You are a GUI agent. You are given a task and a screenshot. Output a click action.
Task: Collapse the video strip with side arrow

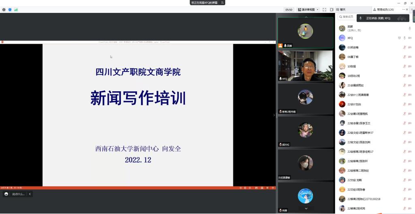pyautogui.click(x=274, y=115)
